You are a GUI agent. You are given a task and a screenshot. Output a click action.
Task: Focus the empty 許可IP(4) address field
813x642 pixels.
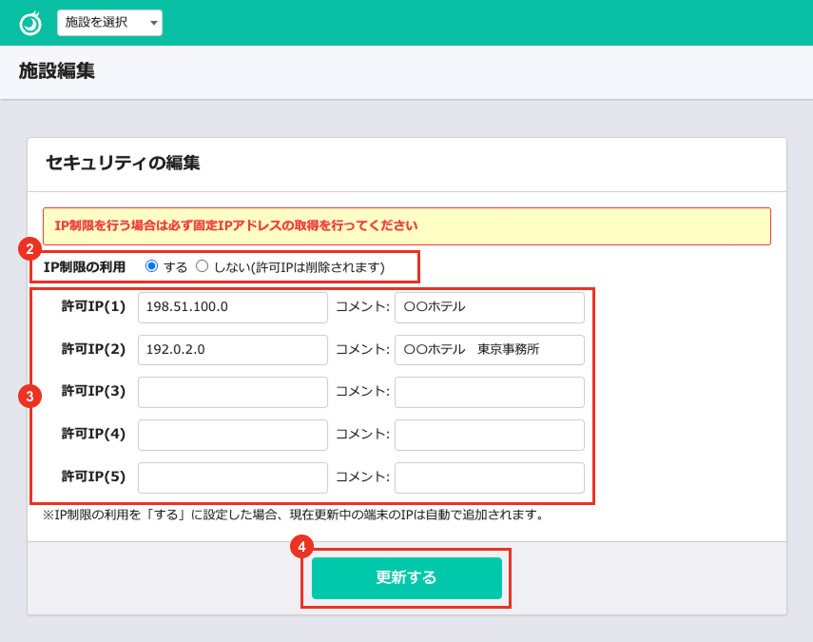tap(232, 435)
